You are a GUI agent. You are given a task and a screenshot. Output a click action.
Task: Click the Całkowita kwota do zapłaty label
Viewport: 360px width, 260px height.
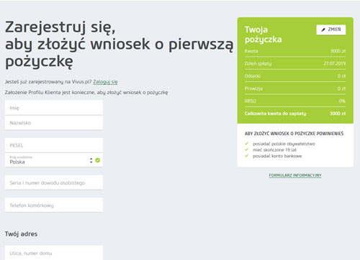(x=275, y=113)
